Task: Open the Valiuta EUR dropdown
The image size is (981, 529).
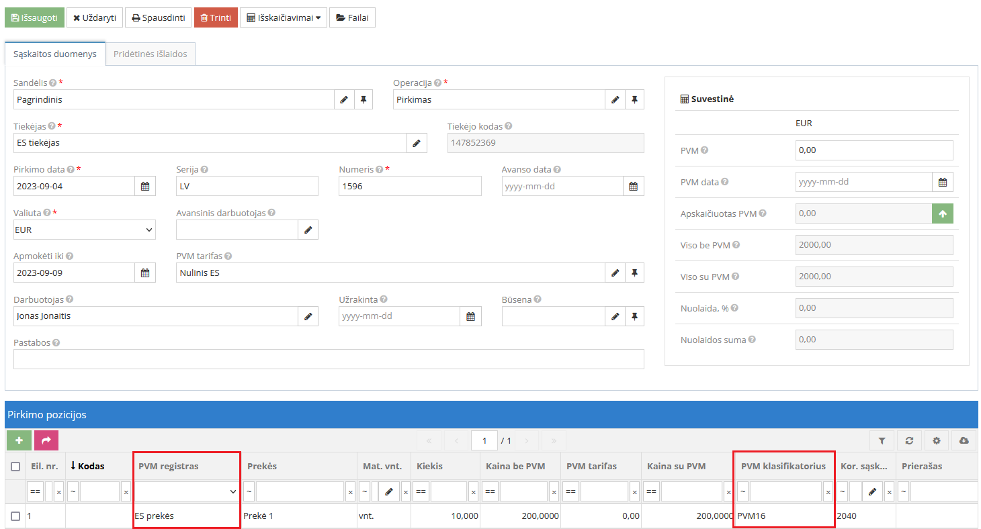Action: [x=85, y=230]
